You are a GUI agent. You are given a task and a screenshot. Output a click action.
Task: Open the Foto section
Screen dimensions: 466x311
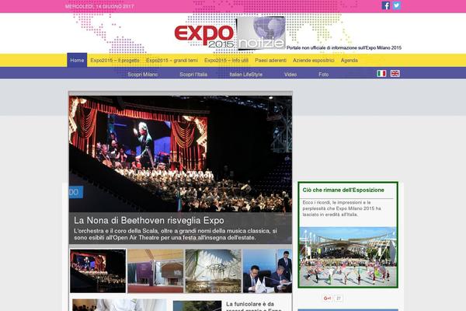tap(324, 75)
